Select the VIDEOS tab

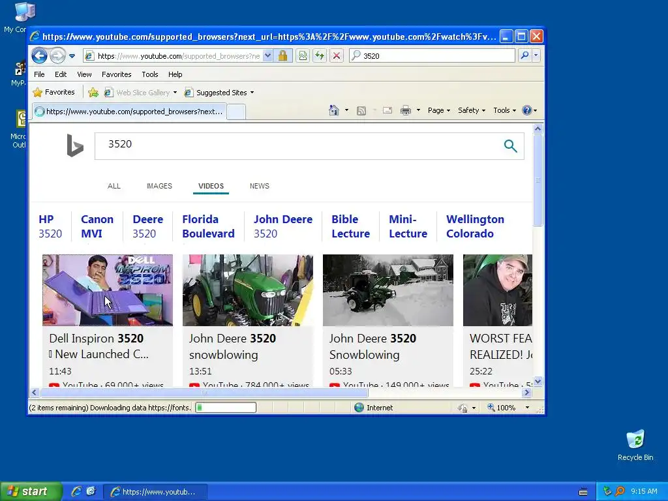(x=211, y=186)
